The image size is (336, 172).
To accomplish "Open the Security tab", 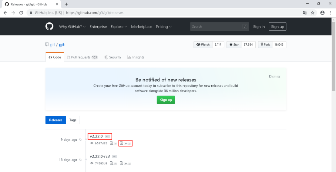I will [x=113, y=57].
